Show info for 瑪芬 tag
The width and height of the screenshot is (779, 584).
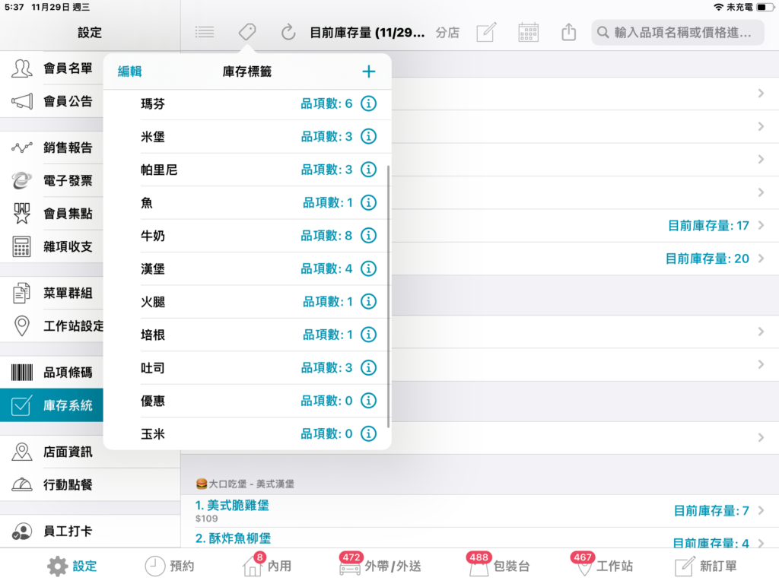(368, 103)
